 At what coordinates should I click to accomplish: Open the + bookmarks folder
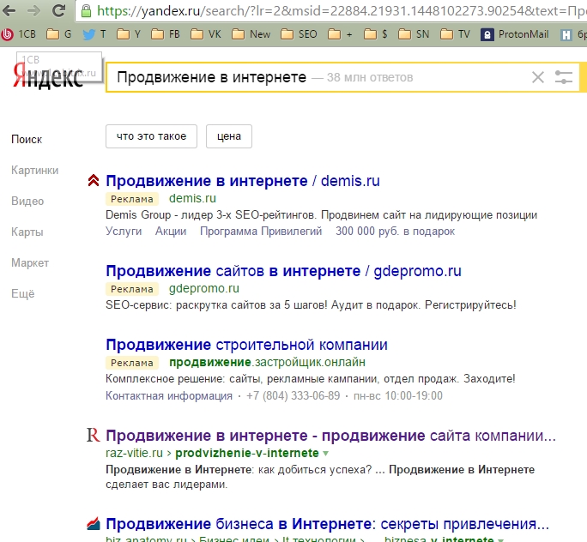[x=340, y=34]
